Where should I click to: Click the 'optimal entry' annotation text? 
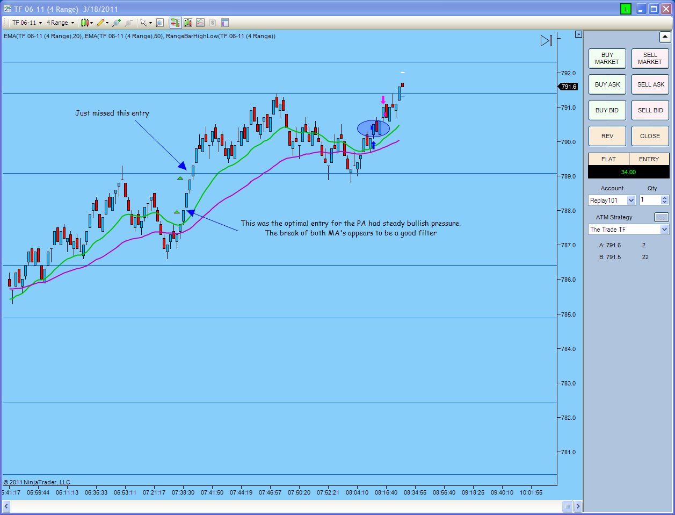point(351,228)
